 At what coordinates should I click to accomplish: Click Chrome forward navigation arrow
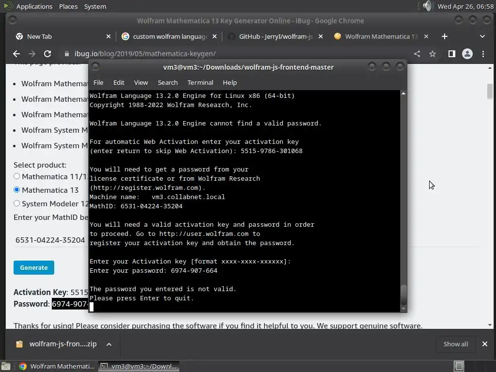pos(32,54)
